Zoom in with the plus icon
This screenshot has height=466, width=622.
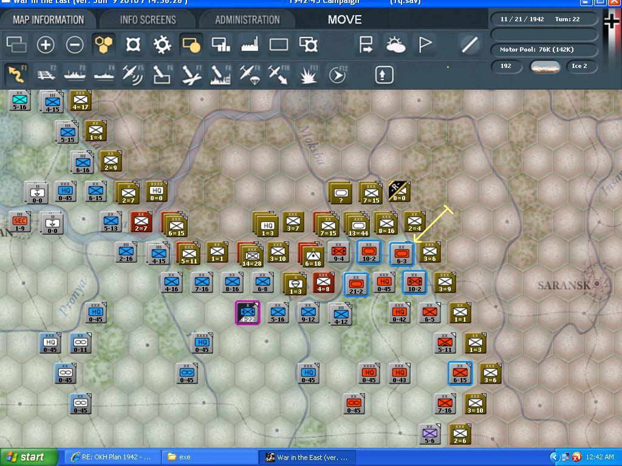point(45,44)
